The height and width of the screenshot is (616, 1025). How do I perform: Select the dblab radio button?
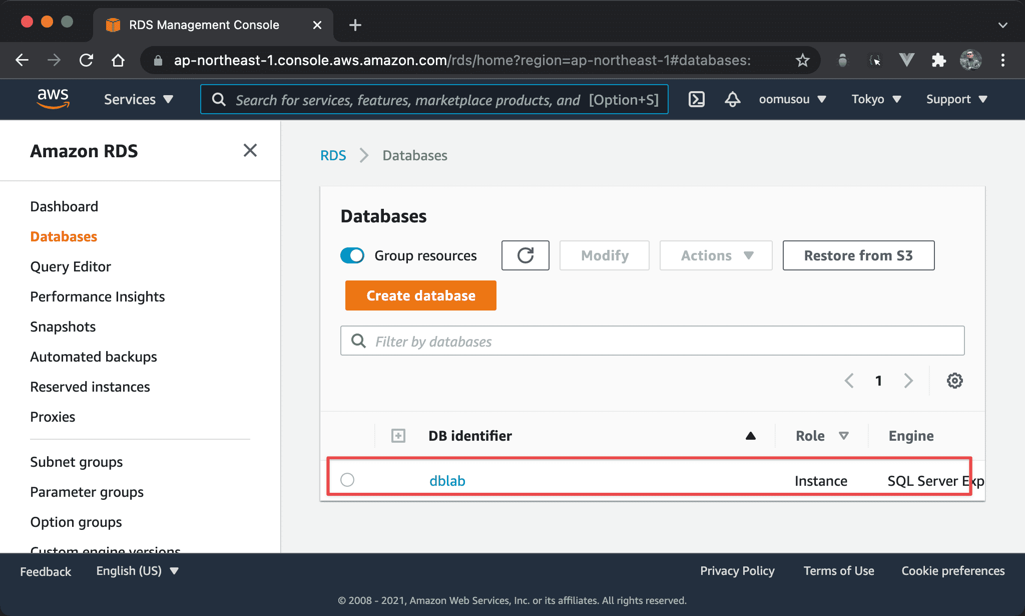347,480
